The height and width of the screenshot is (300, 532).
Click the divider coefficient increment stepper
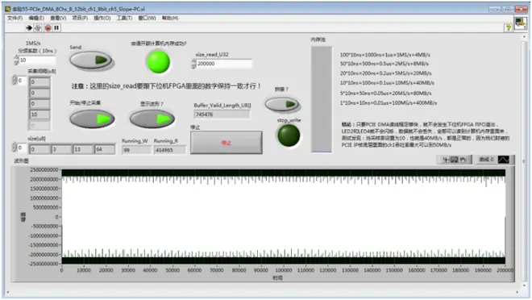(x=16, y=58)
